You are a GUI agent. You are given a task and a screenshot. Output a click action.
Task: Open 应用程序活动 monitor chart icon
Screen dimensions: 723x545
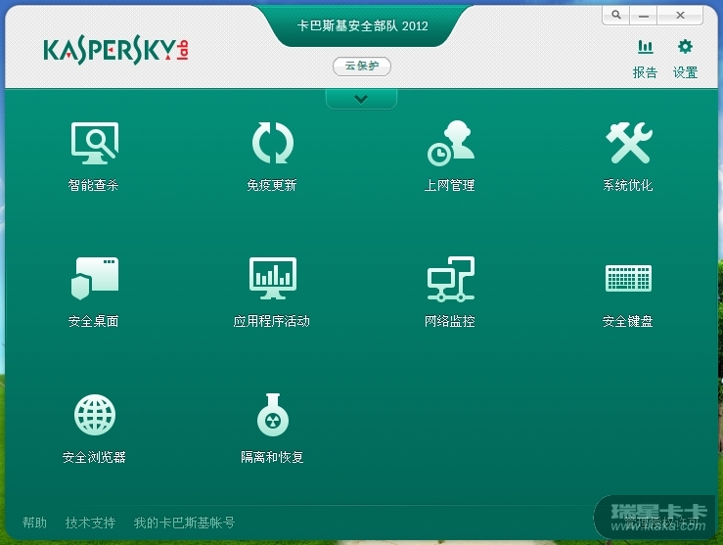pos(273,279)
